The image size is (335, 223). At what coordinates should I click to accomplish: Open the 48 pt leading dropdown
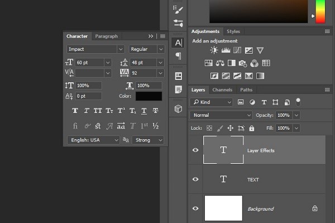(160, 63)
